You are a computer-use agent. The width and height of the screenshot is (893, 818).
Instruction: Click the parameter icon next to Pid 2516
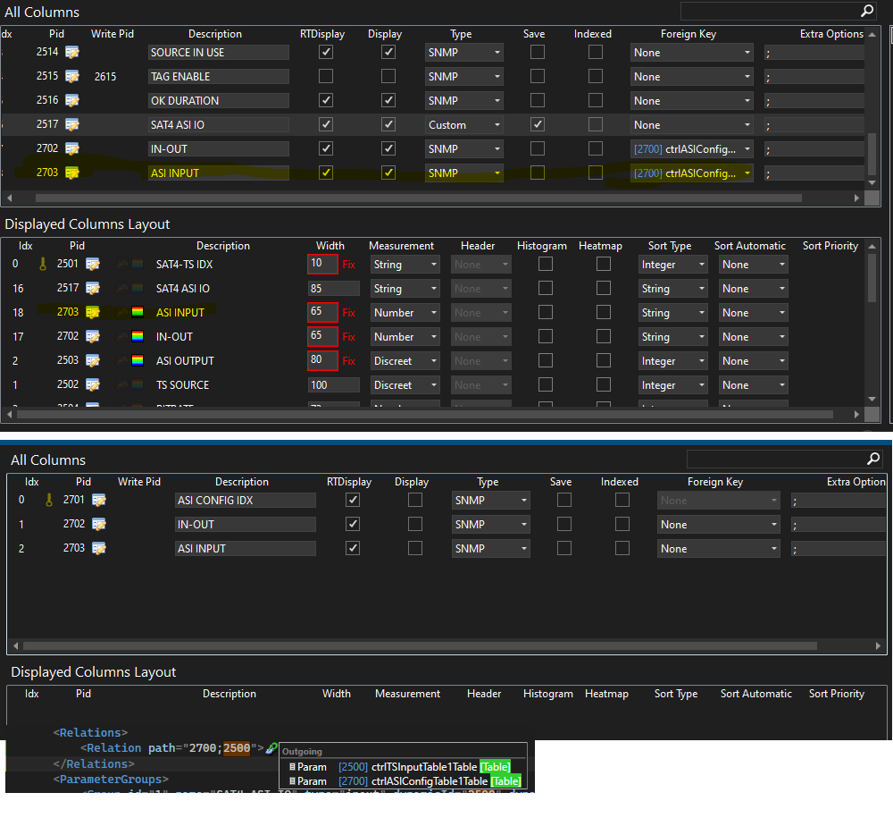pyautogui.click(x=72, y=101)
